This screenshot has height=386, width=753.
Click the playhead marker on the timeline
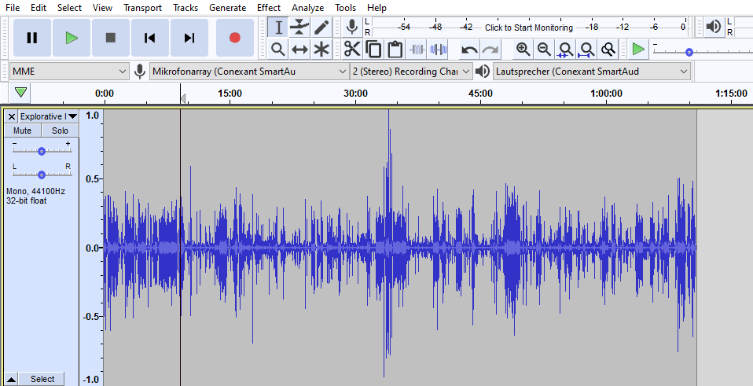(x=182, y=99)
